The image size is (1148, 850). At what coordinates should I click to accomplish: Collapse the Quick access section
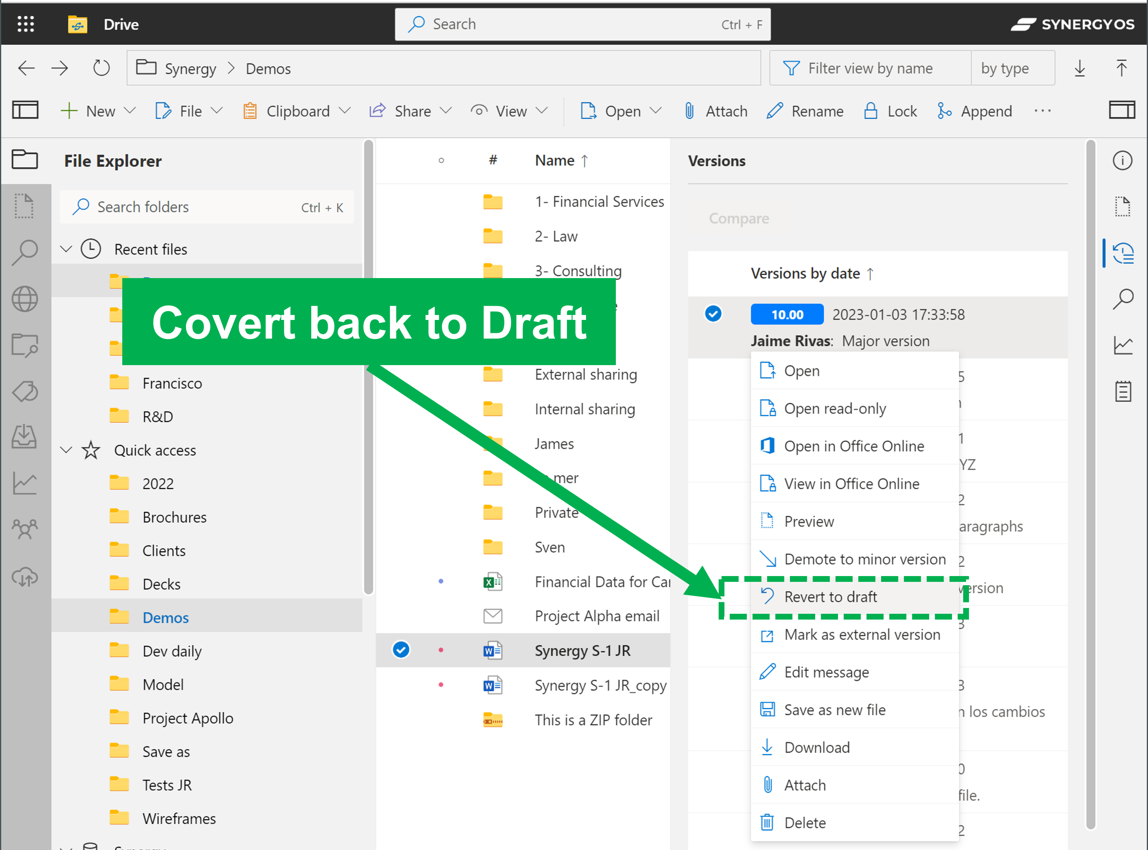tap(66, 450)
